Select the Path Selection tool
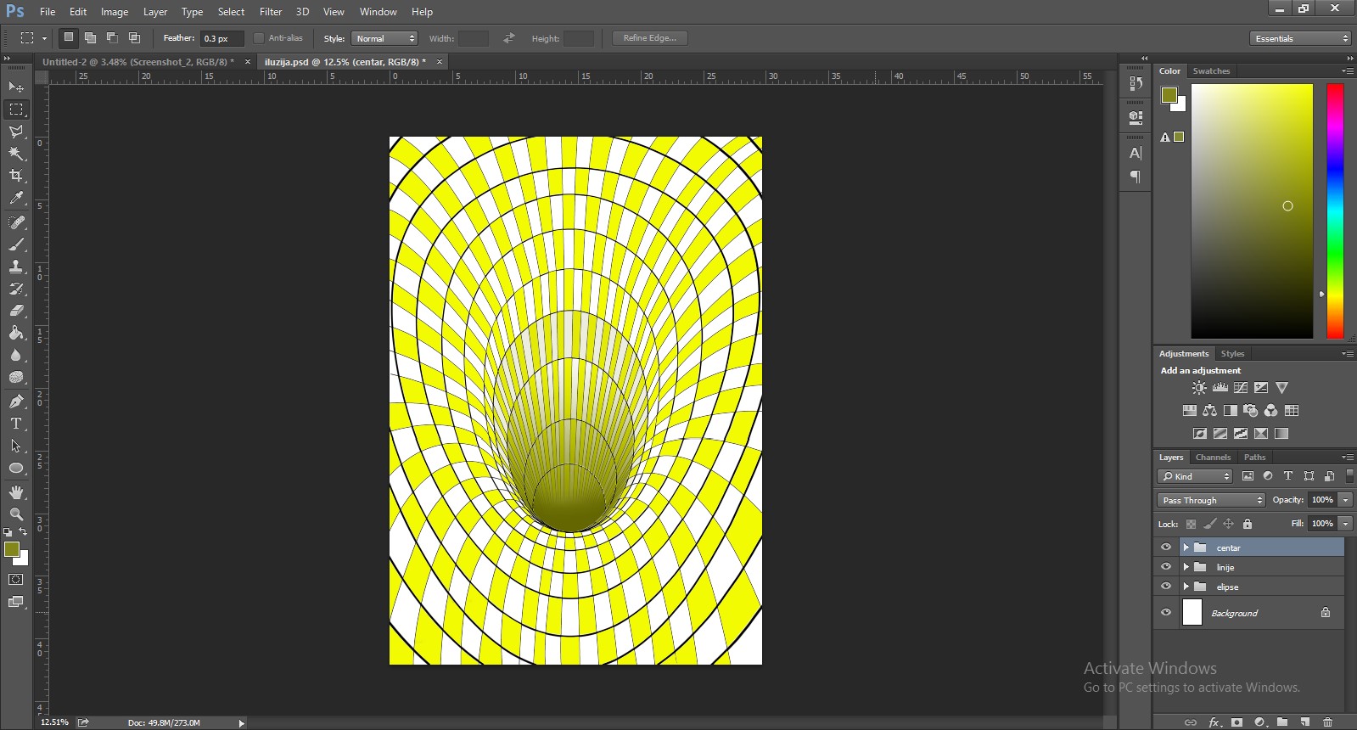1357x730 pixels. coord(16,446)
